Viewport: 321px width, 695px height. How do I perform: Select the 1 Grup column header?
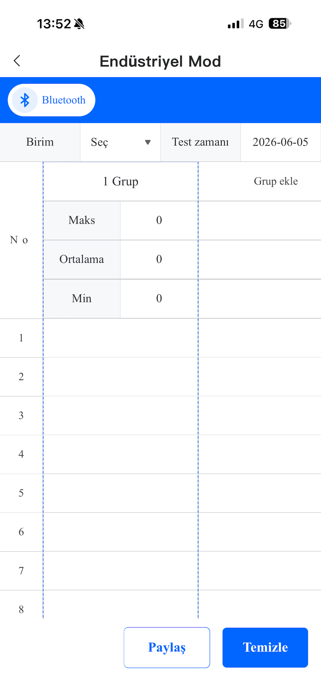tap(121, 181)
